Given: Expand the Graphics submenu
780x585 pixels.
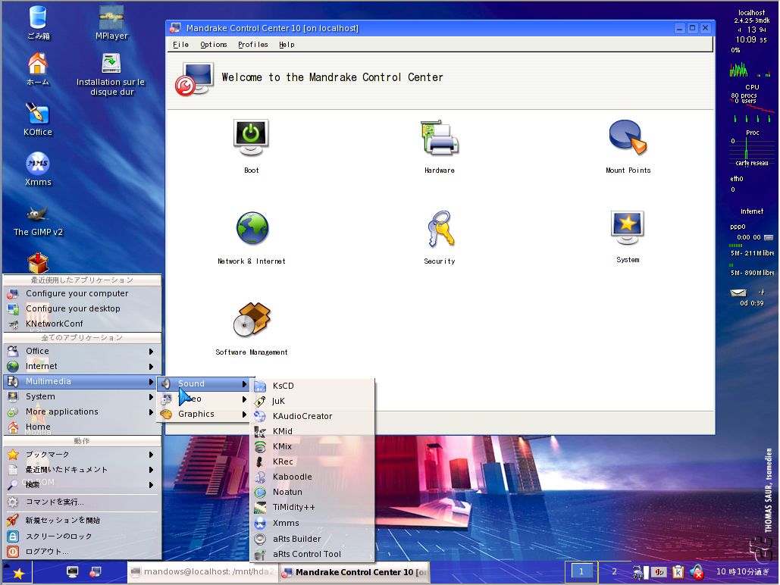Looking at the screenshot, I should [204, 414].
